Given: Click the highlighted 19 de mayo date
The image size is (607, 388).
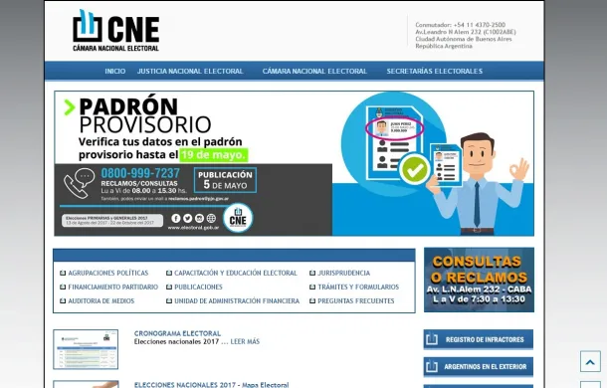Looking at the screenshot, I should [x=213, y=155].
